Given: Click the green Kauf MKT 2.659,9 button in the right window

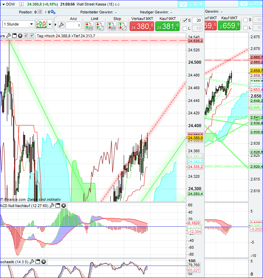Looking at the screenshot, I should tap(229, 25).
